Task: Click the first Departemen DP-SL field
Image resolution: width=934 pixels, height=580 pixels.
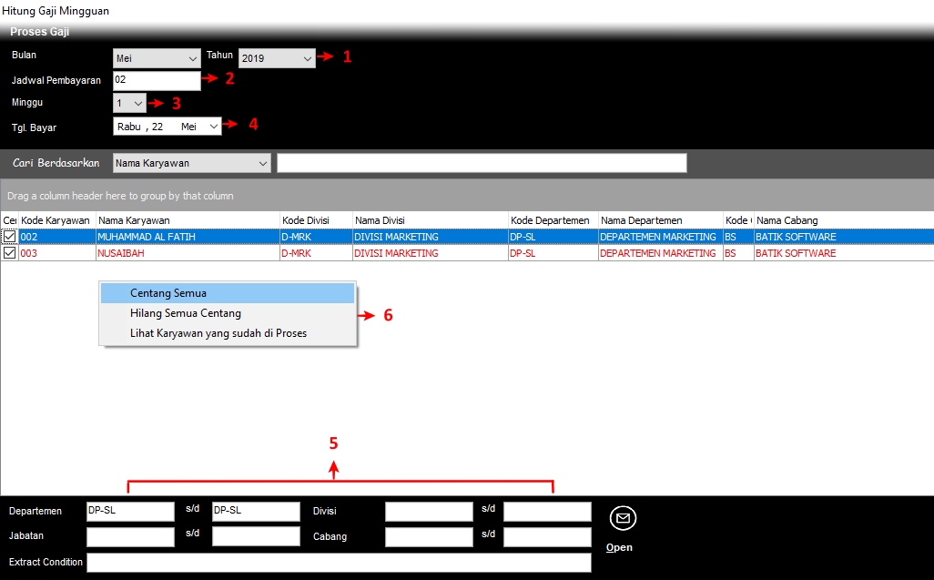Action: pyautogui.click(x=129, y=512)
